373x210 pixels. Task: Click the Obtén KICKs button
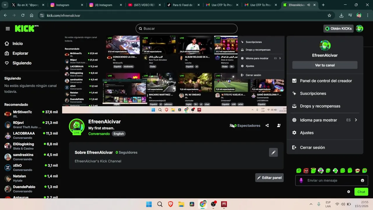point(339,29)
